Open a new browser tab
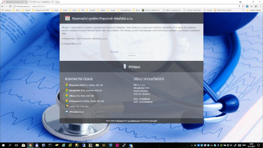Image resolution: width=263 pixels, height=148 pixels. tap(58, 2)
